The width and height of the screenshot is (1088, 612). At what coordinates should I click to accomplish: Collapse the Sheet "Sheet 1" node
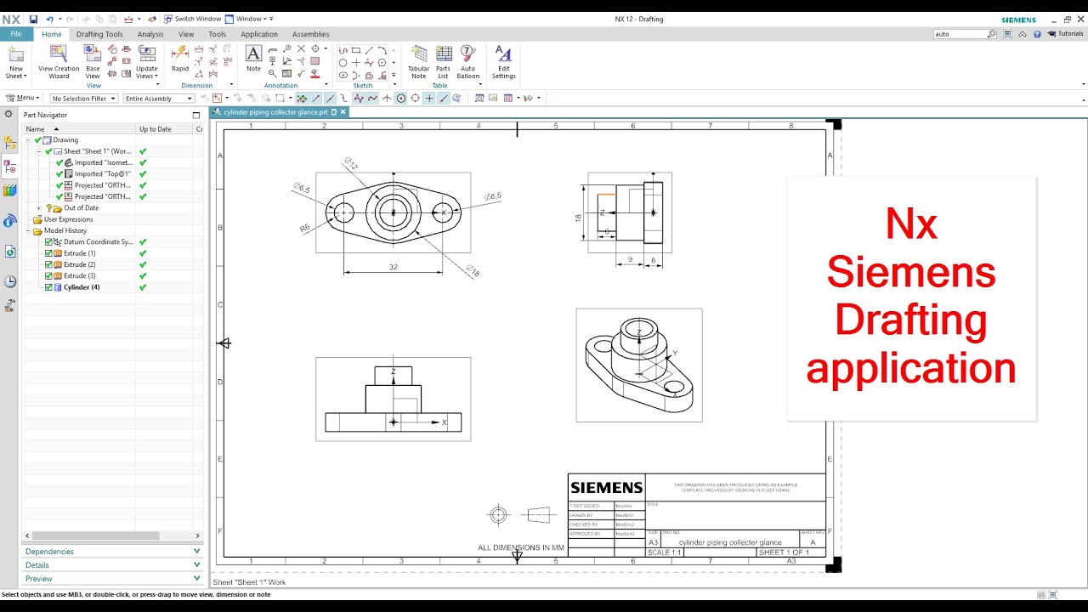[x=38, y=151]
